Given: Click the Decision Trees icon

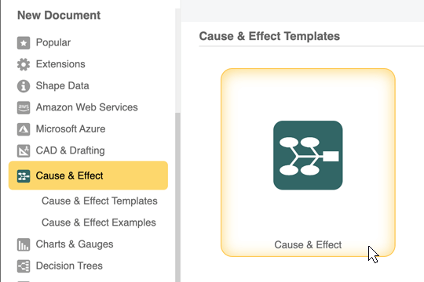Looking at the screenshot, I should coord(24,266).
